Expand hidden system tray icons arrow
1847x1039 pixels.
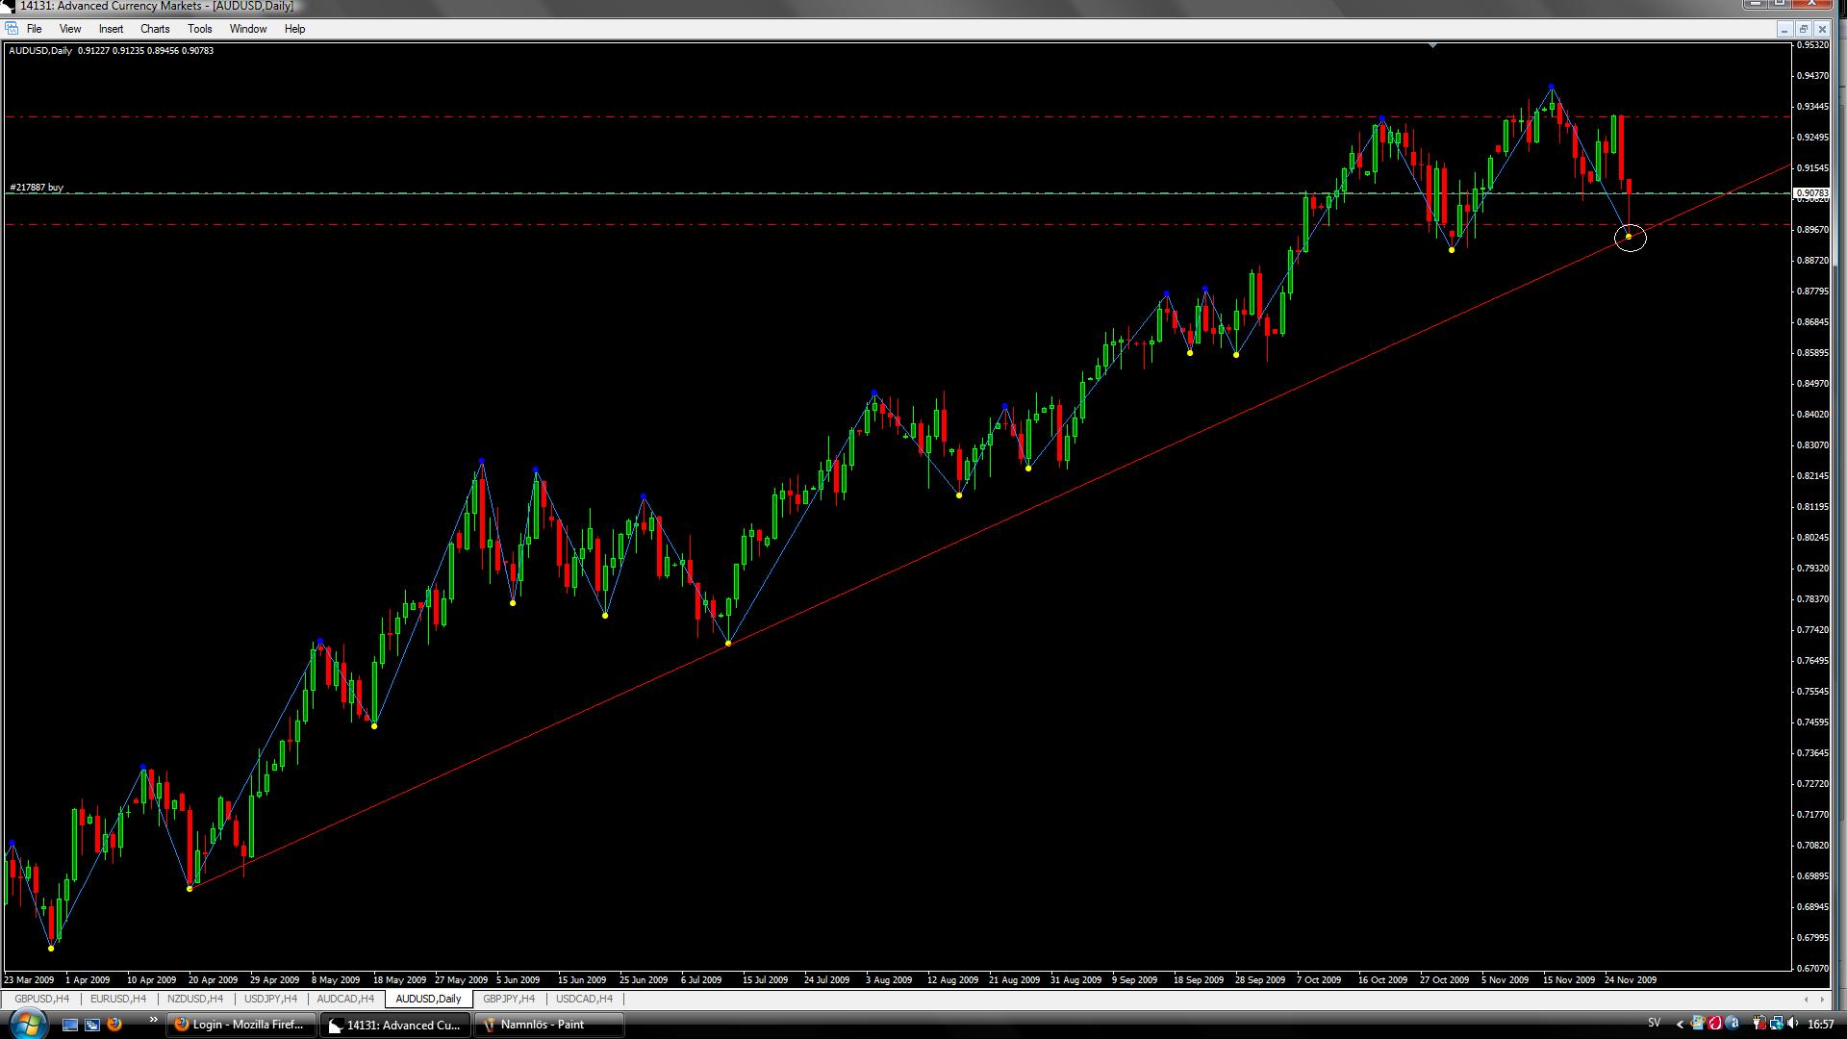coord(1680,1025)
